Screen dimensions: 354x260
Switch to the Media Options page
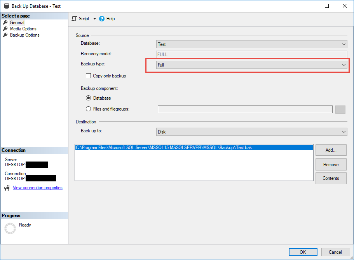23,29
